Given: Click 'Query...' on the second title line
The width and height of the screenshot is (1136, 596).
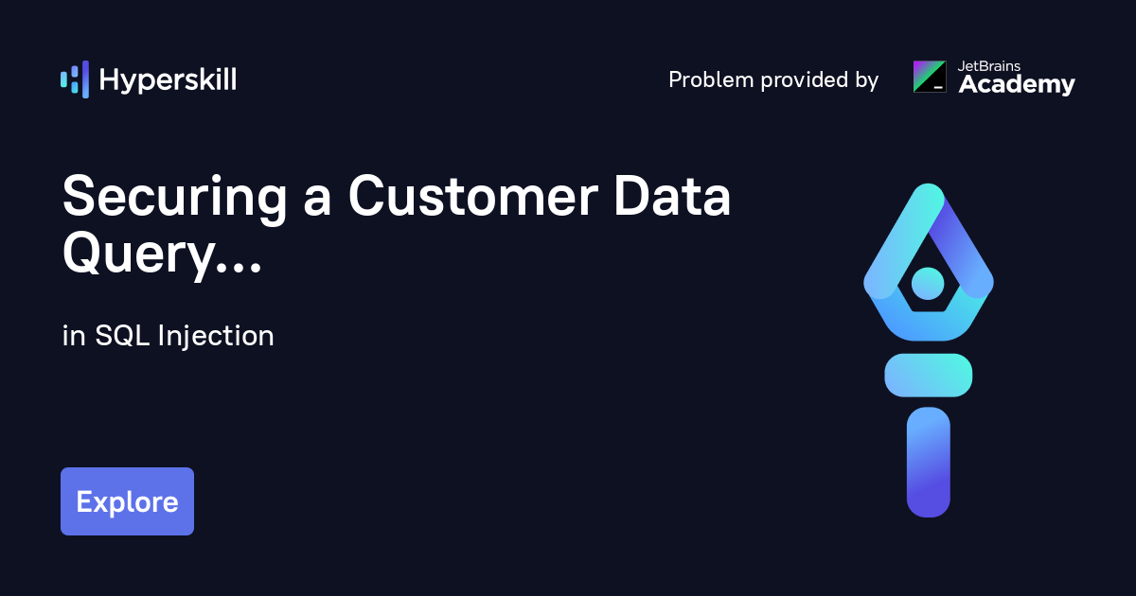Looking at the screenshot, I should point(162,253).
